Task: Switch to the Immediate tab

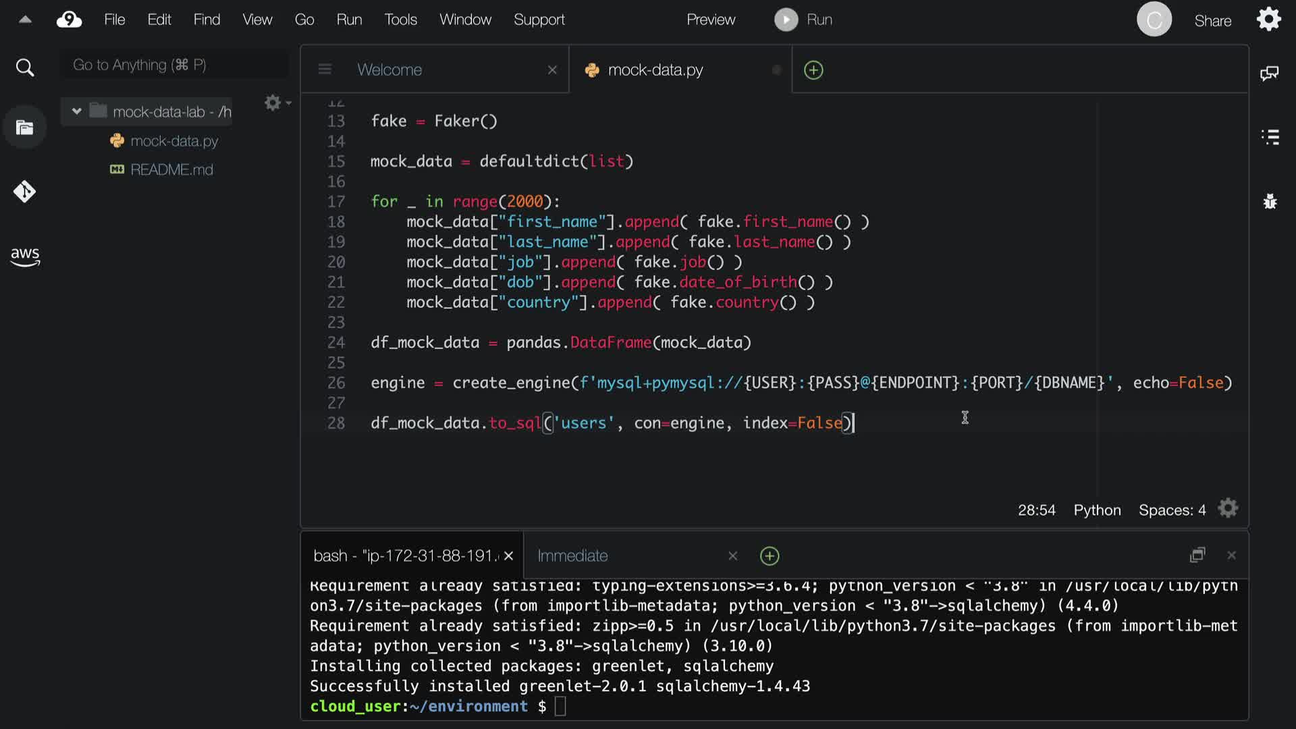Action: [x=572, y=556]
